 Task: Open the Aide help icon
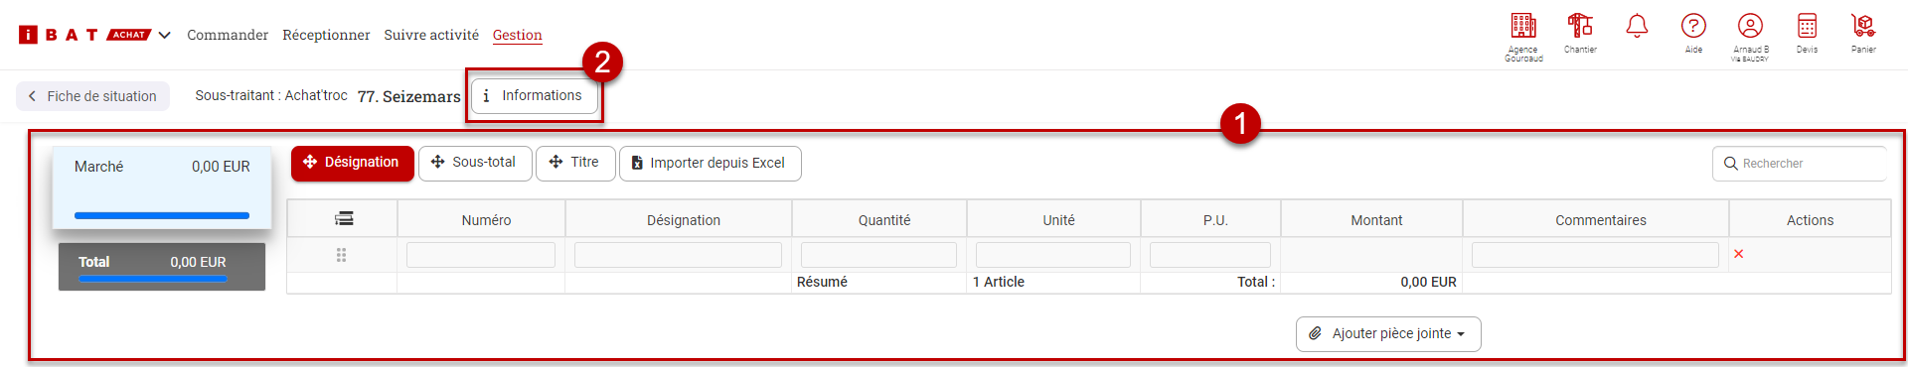tap(1693, 26)
